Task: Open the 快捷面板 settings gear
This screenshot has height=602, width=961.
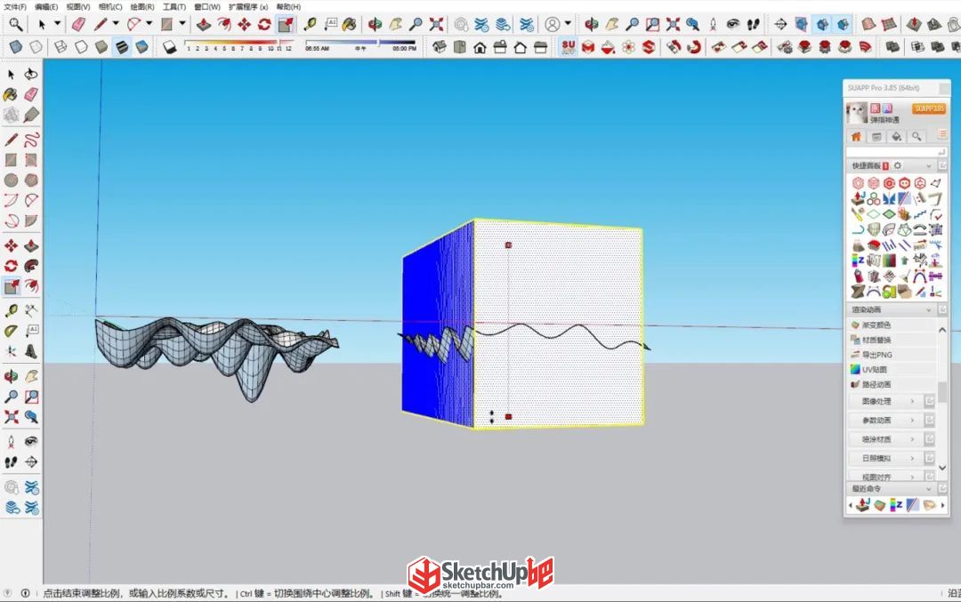Action: click(x=898, y=166)
